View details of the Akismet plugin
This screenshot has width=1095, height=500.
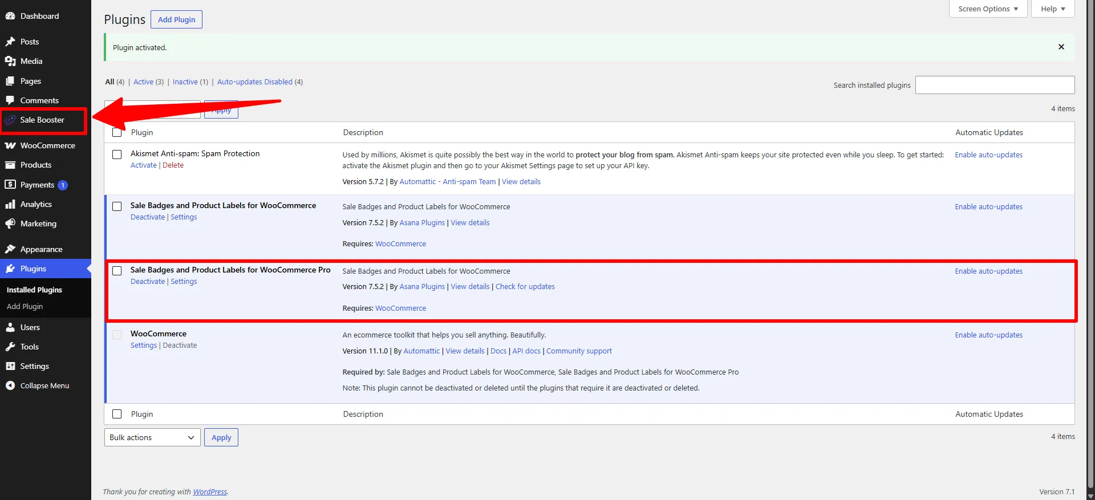pyautogui.click(x=521, y=182)
